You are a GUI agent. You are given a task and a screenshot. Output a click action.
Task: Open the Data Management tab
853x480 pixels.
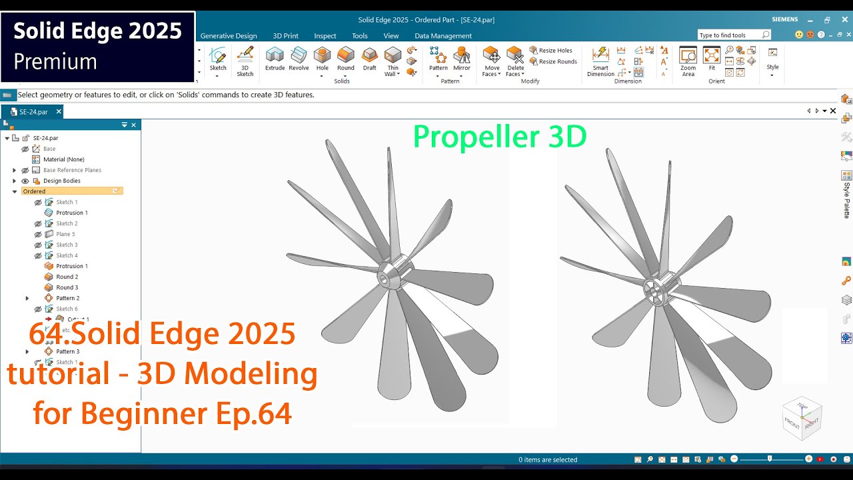click(443, 36)
